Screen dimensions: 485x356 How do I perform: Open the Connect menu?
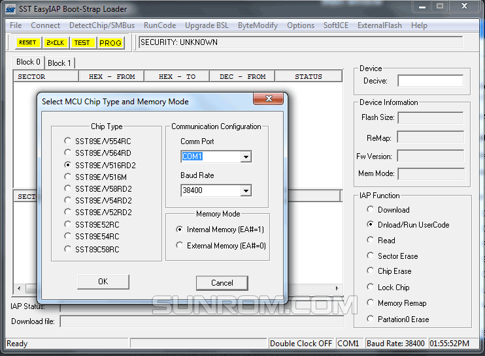(46, 25)
